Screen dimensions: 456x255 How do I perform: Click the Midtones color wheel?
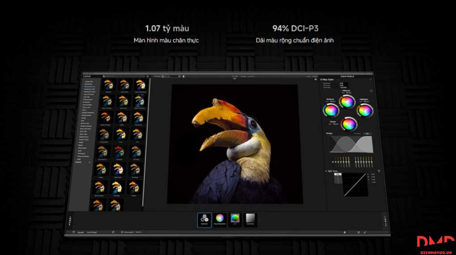(x=347, y=102)
